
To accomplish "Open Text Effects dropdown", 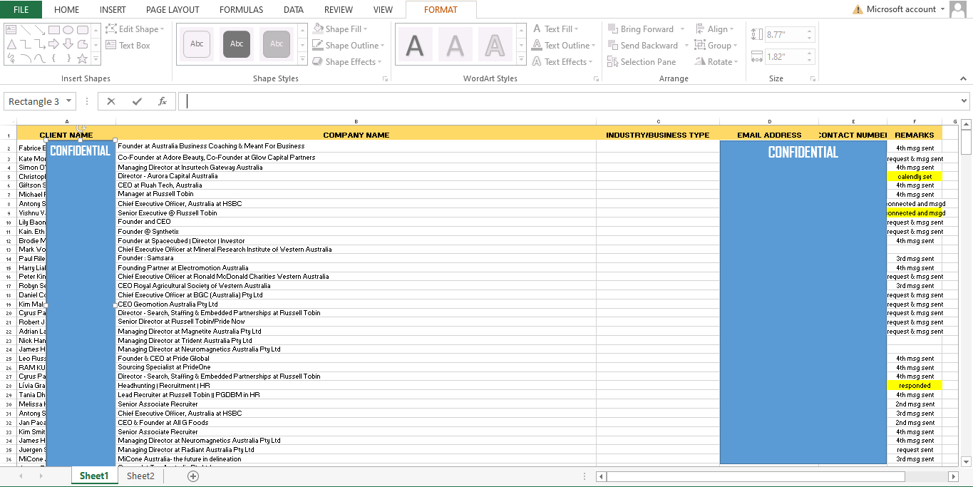I will click(562, 61).
